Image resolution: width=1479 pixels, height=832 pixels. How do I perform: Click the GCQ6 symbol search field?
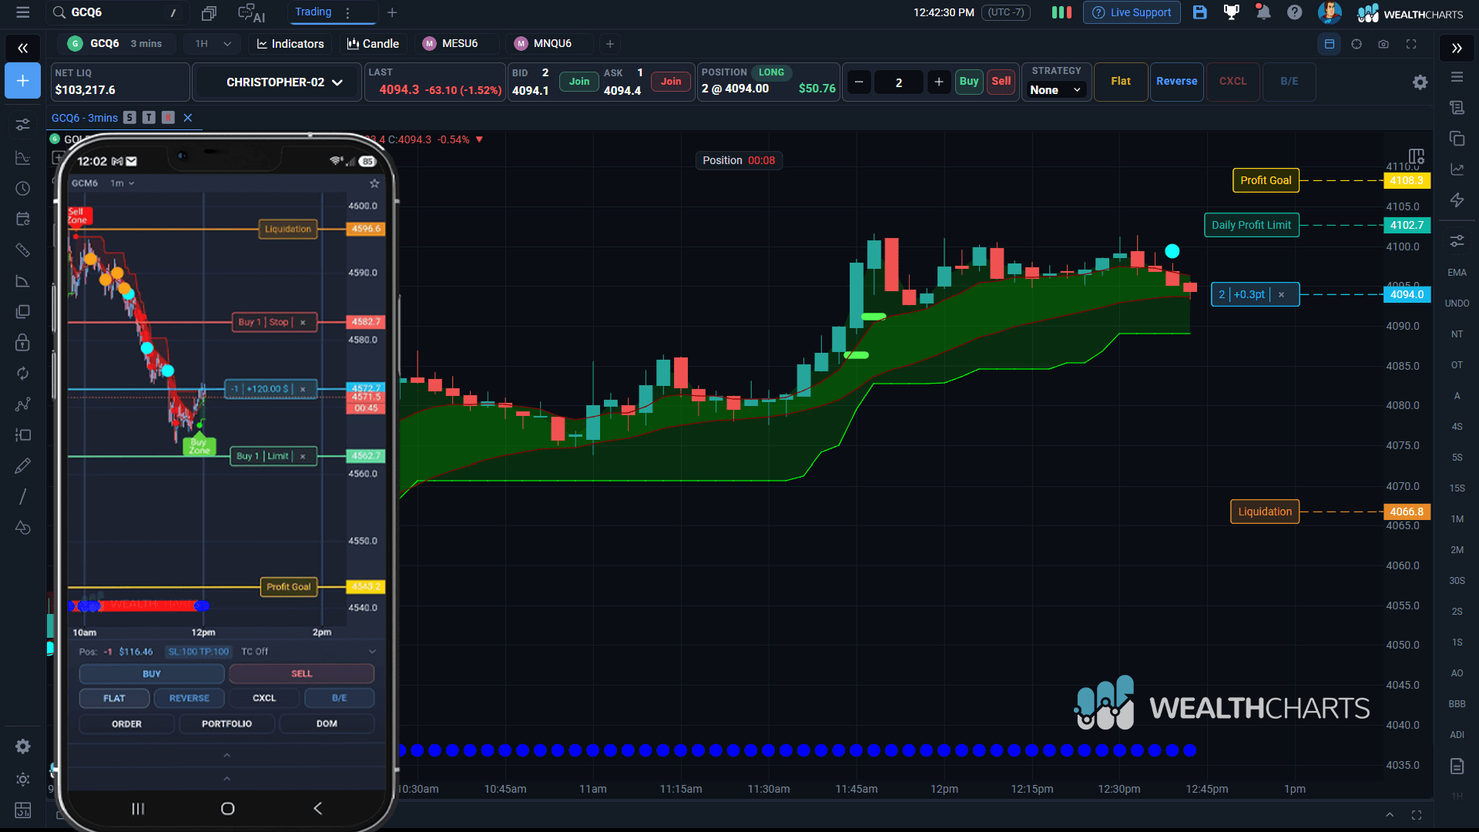[x=116, y=12]
